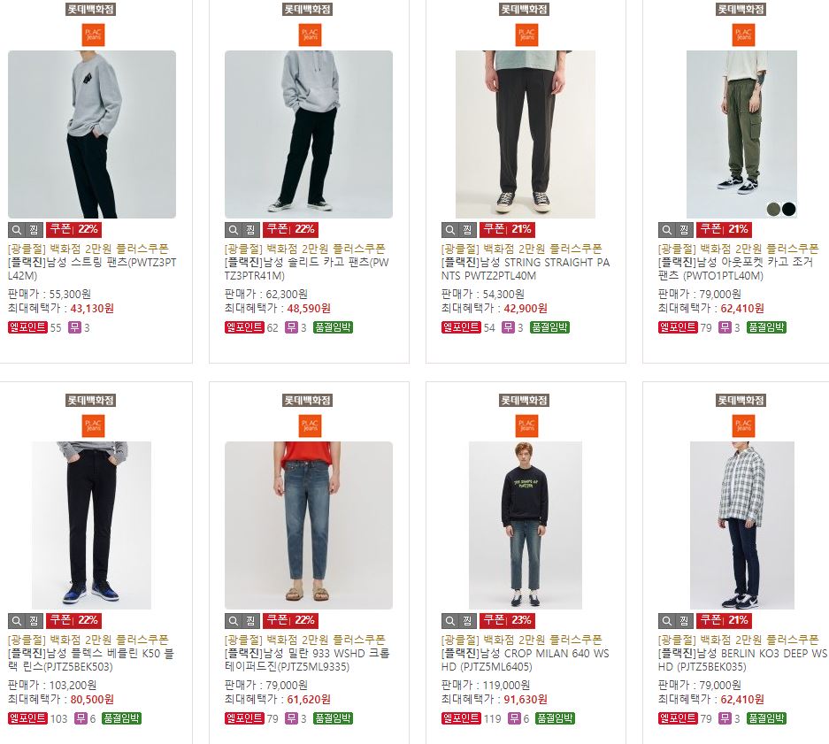Click 찜 wishlist button for solid cargo pants

[x=250, y=229]
